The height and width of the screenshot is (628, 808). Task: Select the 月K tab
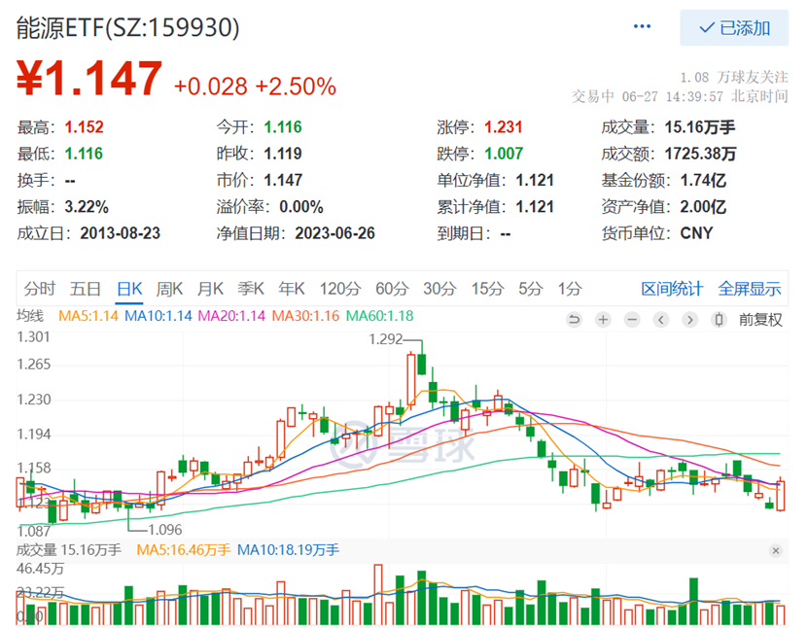(x=210, y=289)
